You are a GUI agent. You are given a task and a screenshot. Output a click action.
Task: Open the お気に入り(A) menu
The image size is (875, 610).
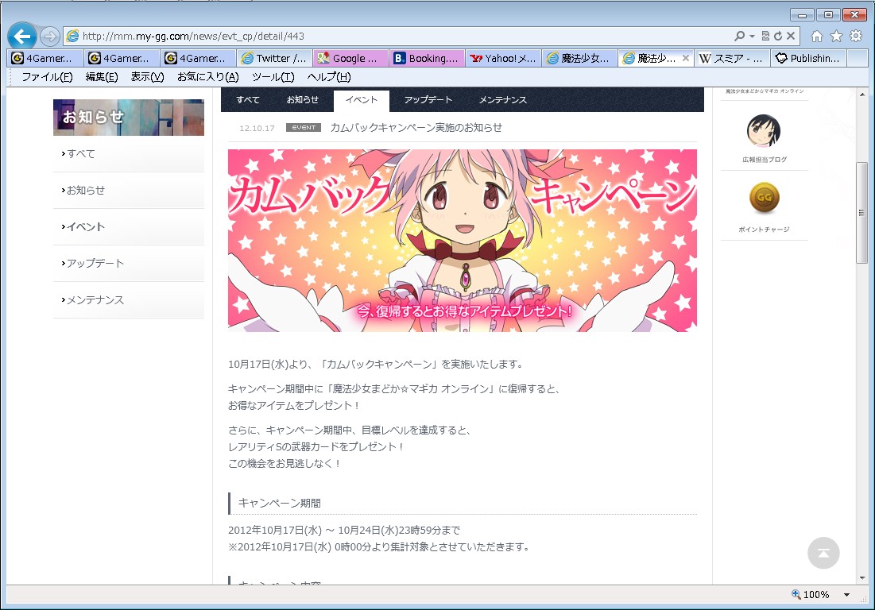tap(207, 77)
